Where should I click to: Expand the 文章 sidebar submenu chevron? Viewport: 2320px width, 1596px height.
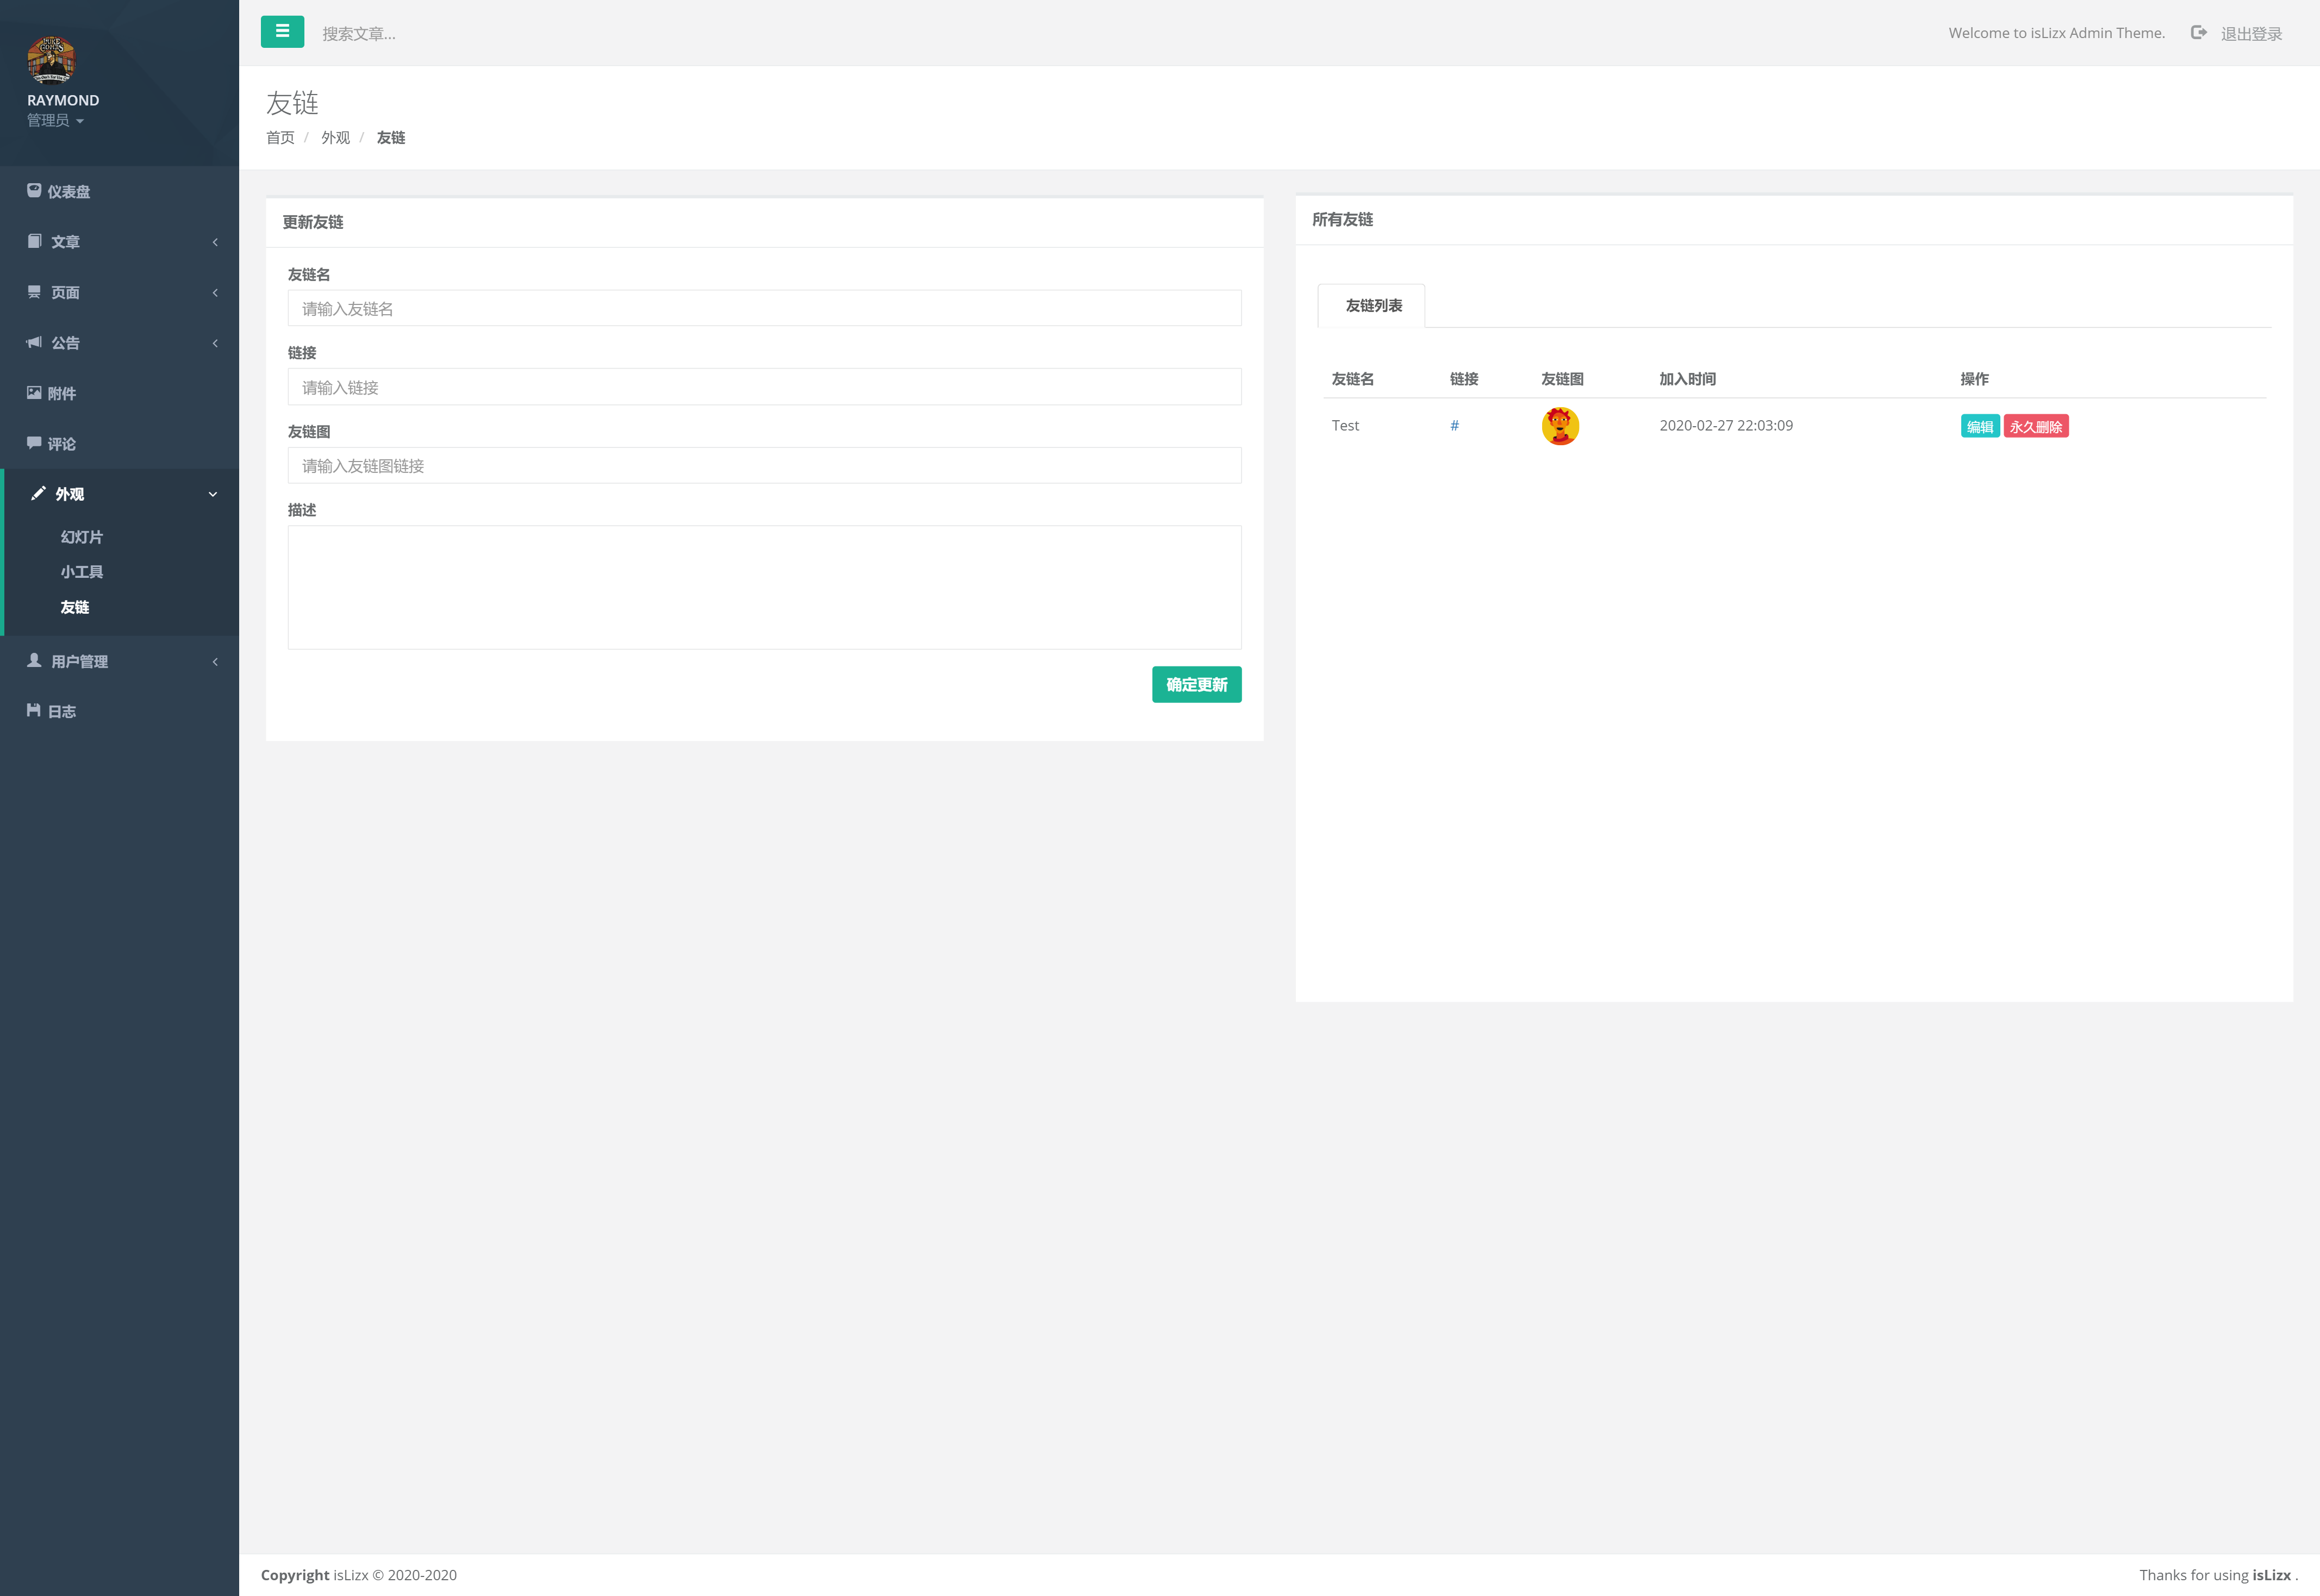click(215, 242)
